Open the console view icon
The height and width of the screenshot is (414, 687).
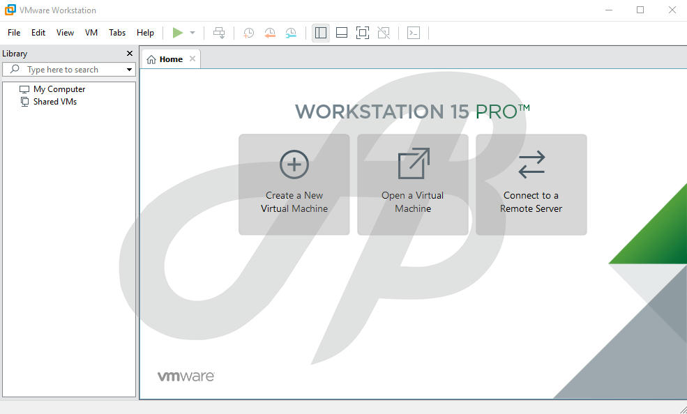pyautogui.click(x=414, y=33)
